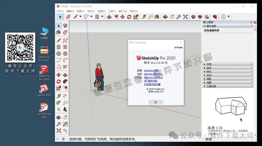Click the Send to LayOut icon
Viewport: 262px width, 146px height.
207,17
